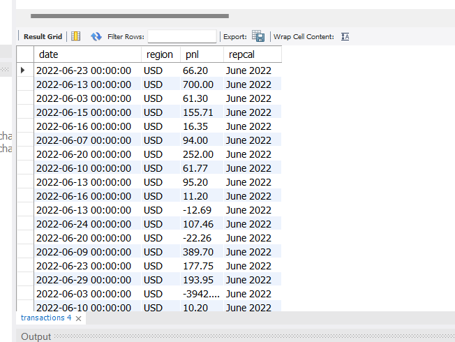Image resolution: width=455 pixels, height=342 pixels.
Task: Close the transactions 4 tab
Action: tap(79, 318)
